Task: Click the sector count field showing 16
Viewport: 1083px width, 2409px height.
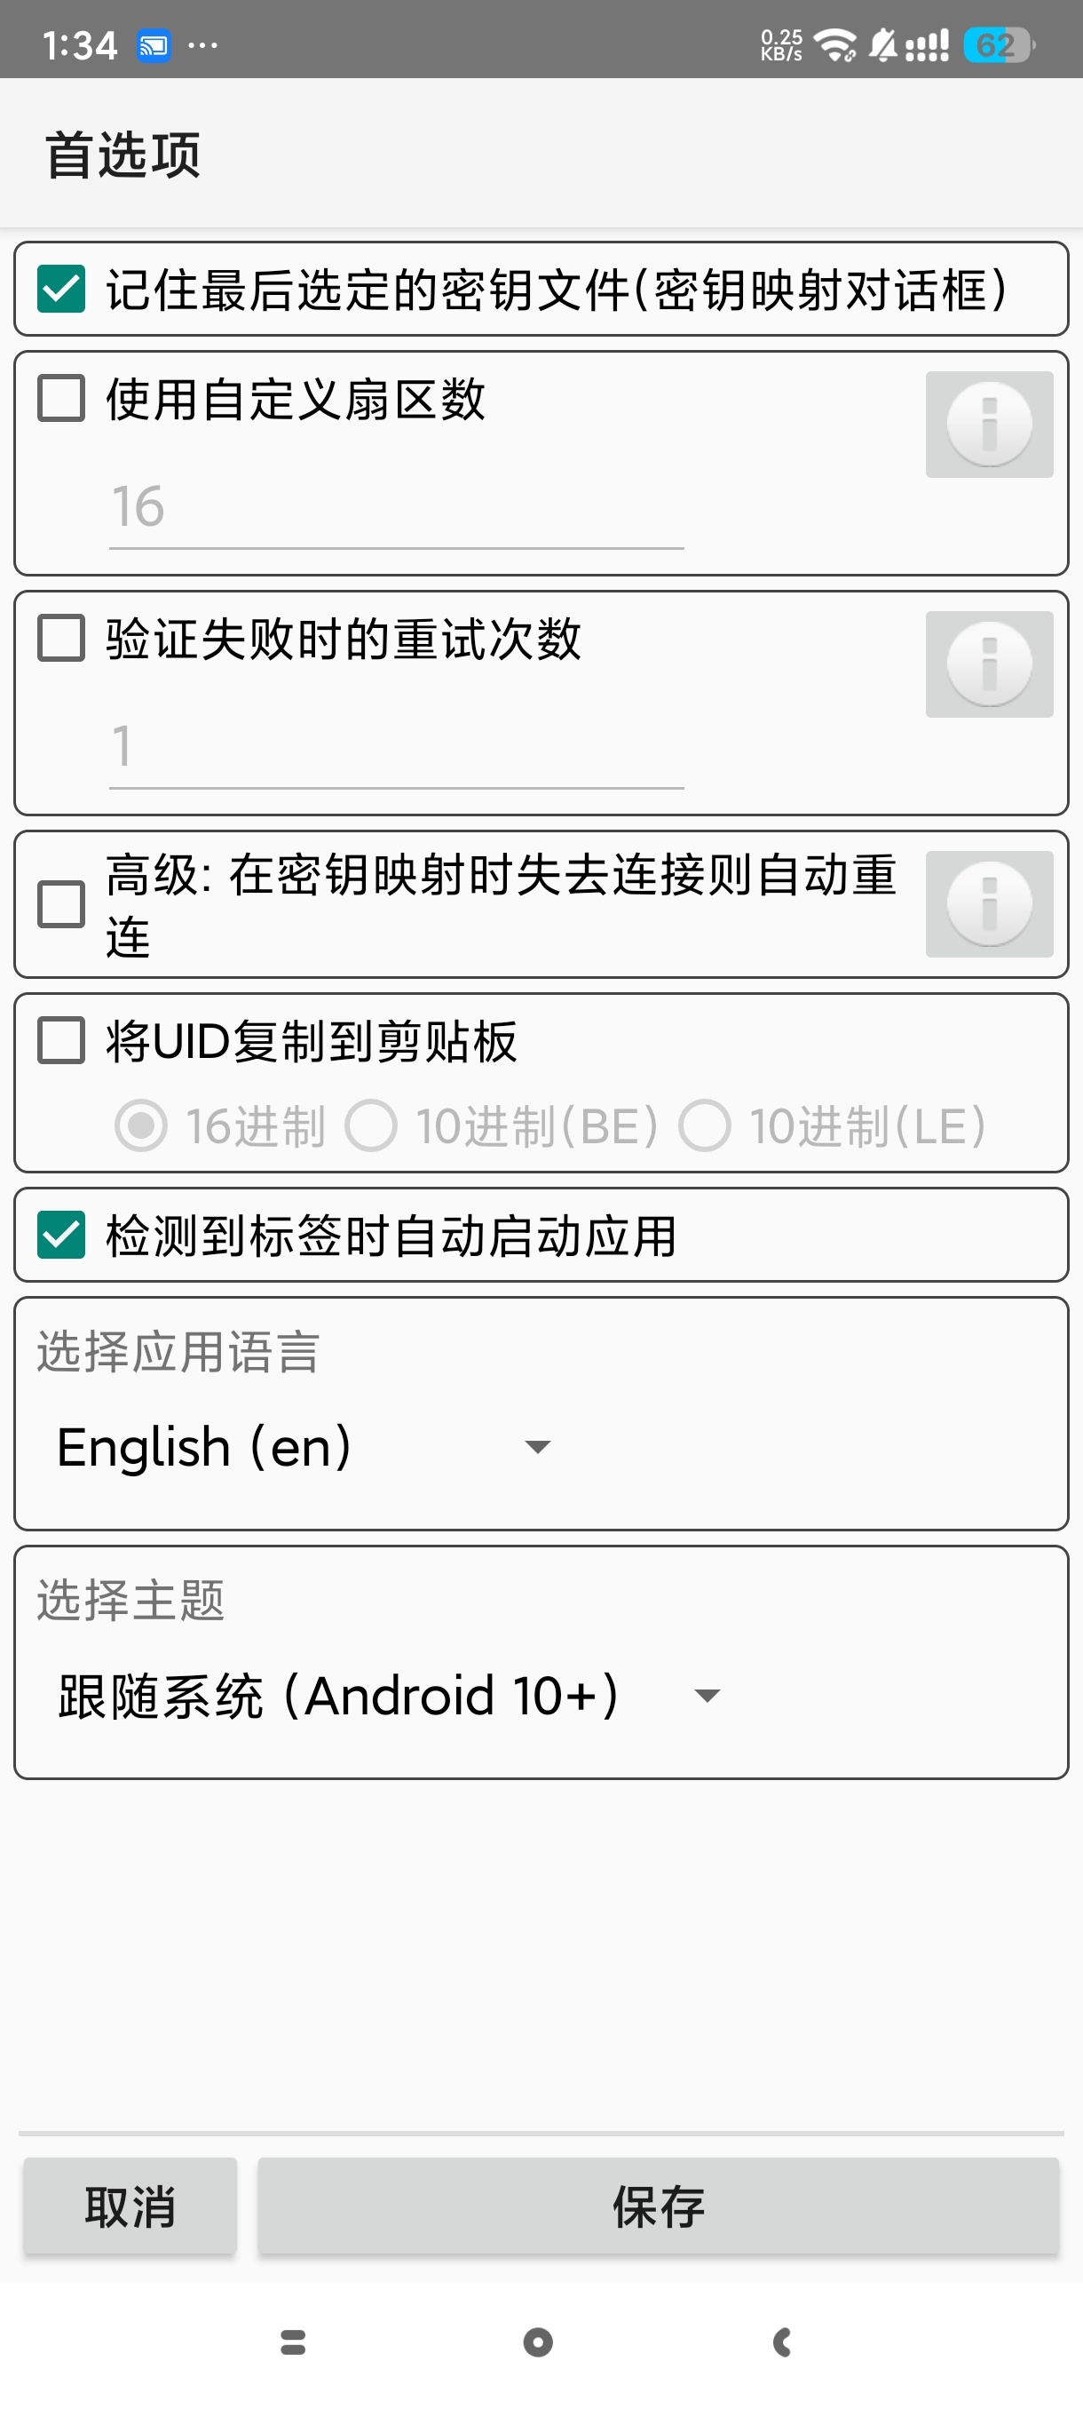Action: click(396, 506)
